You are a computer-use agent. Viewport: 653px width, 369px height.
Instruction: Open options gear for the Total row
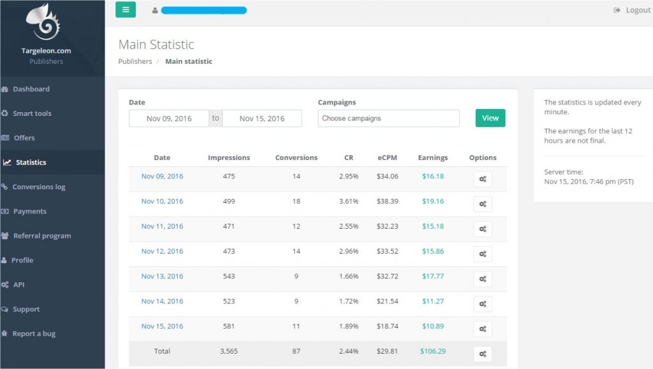pos(482,354)
